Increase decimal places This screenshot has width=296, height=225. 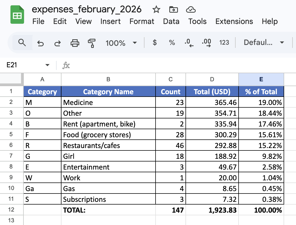(206, 43)
